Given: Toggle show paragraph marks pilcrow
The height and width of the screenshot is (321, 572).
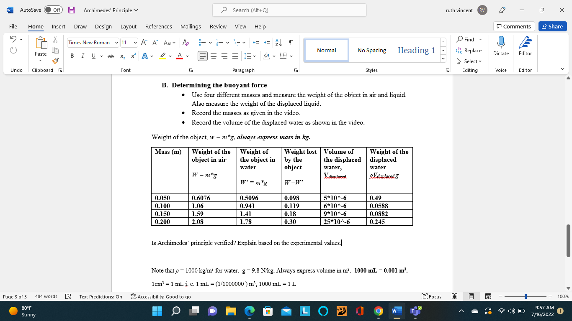Looking at the screenshot, I should [x=291, y=43].
